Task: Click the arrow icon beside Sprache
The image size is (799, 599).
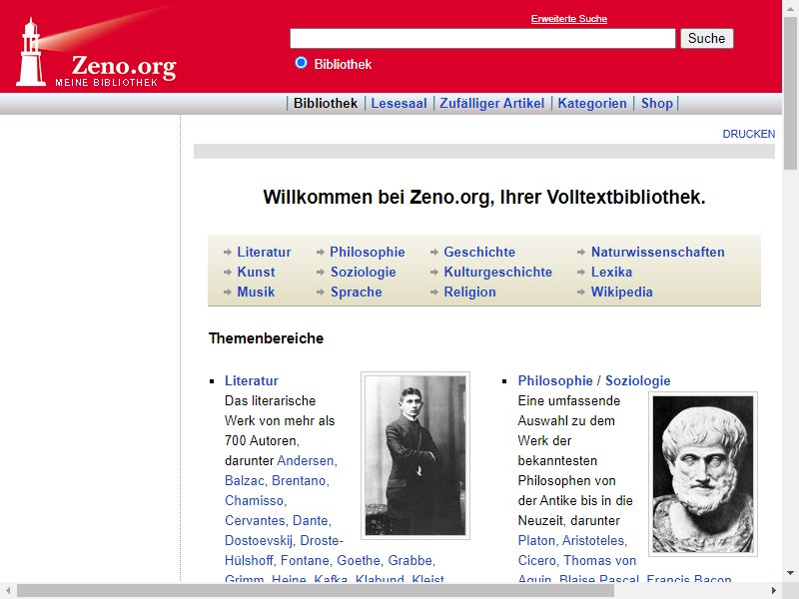Action: [x=321, y=293]
